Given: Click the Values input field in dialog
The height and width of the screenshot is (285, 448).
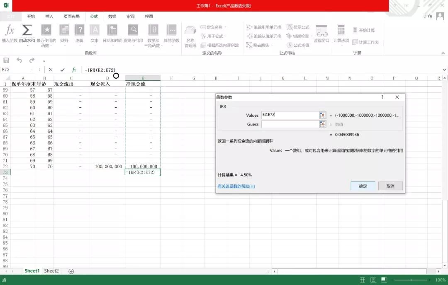Looking at the screenshot, I should click(x=290, y=115).
